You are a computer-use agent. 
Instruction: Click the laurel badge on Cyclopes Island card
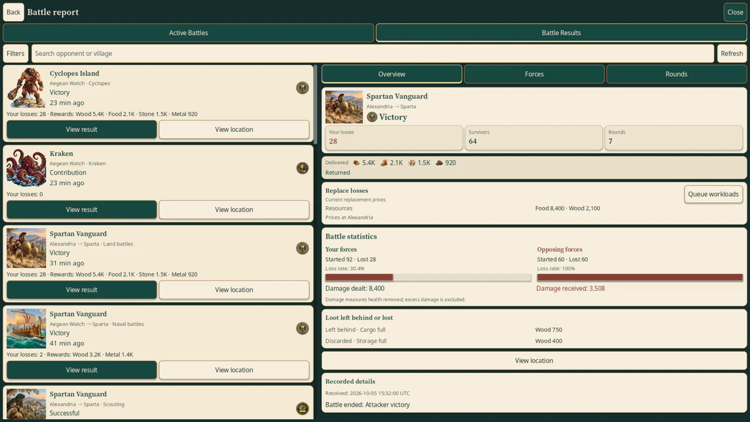(302, 88)
